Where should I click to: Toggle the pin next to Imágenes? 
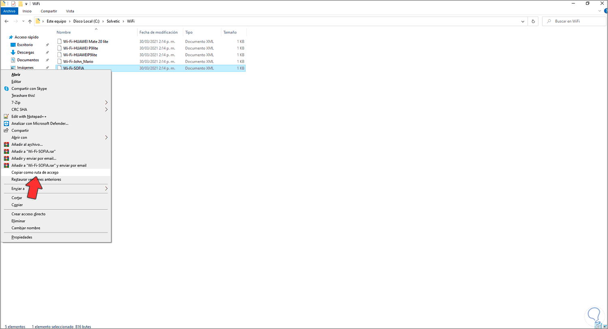coord(47,67)
